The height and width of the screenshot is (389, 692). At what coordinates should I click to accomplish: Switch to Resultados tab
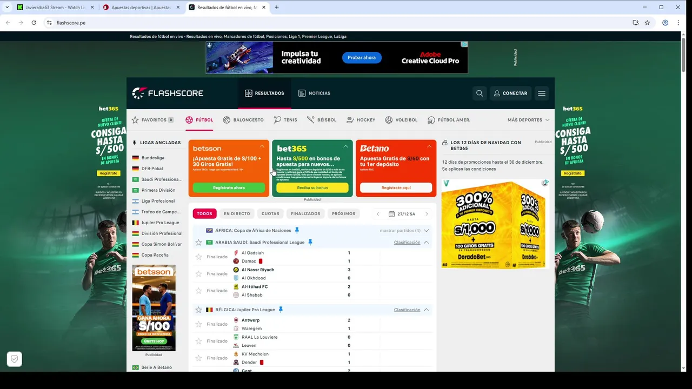pyautogui.click(x=264, y=93)
